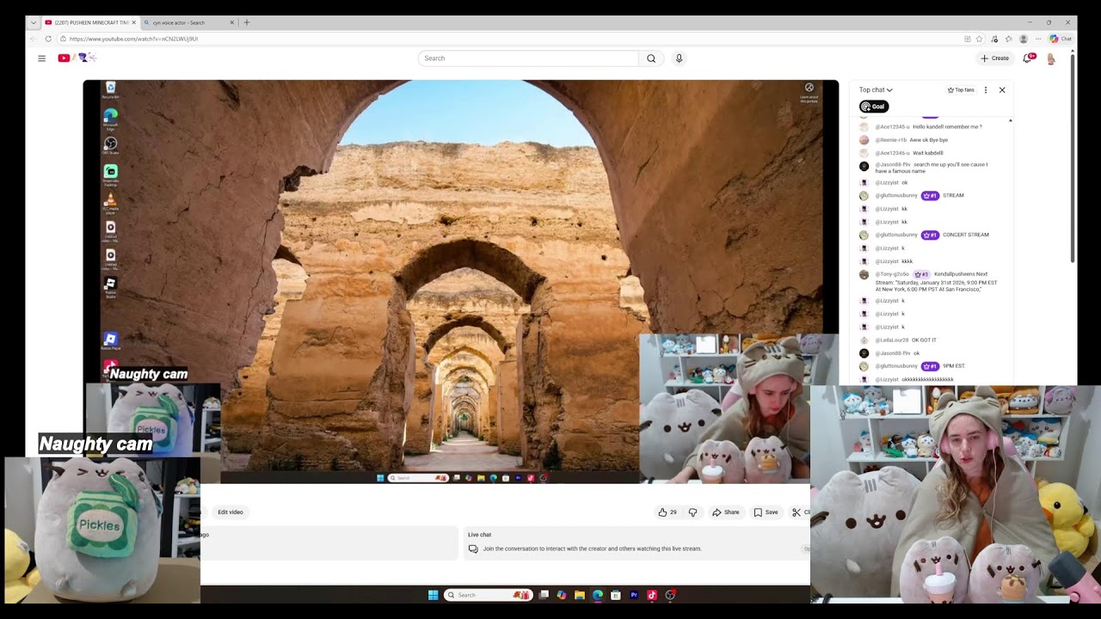Click the YouTube search magnifier button
The height and width of the screenshot is (619, 1101).
pyautogui.click(x=651, y=58)
